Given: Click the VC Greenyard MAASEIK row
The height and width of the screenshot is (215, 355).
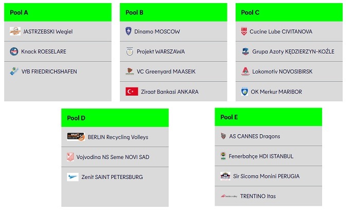Looking at the screenshot, I should 173,71.
